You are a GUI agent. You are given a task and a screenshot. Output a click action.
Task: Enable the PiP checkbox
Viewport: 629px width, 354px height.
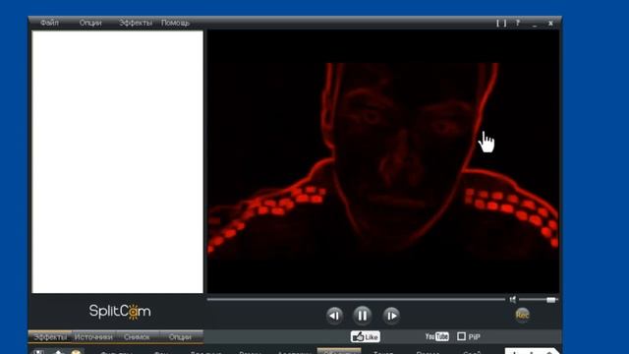(x=461, y=336)
